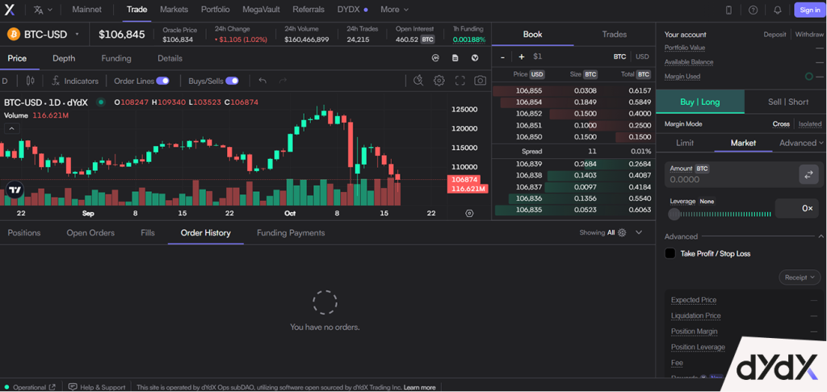Toggle Order Lines switch off

pyautogui.click(x=162, y=81)
